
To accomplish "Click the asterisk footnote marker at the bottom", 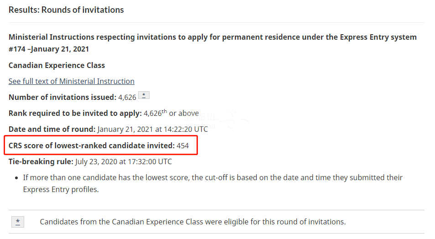I will [18, 222].
